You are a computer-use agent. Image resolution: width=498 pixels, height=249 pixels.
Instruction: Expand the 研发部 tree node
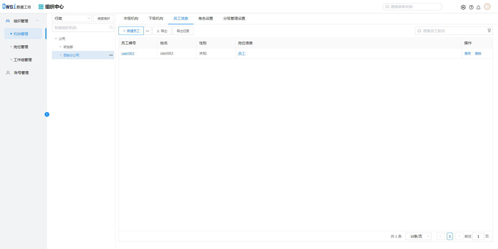60,47
